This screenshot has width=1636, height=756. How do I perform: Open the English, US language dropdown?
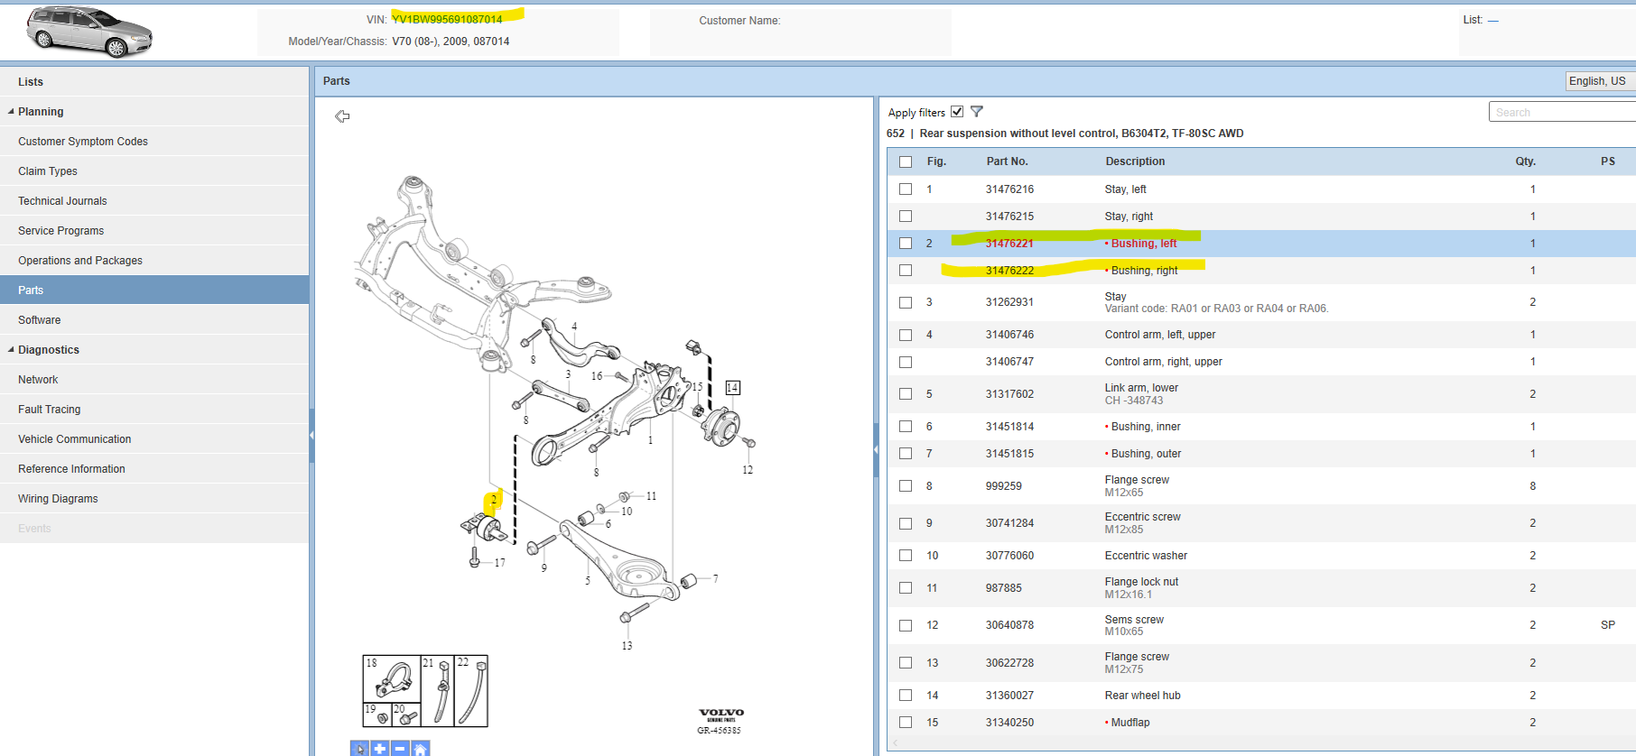[1599, 81]
